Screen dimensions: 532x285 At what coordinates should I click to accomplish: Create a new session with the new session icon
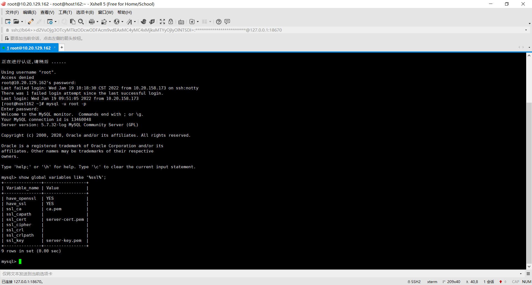(8, 22)
